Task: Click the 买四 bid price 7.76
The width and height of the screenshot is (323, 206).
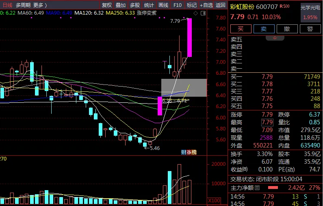Action: point(267,99)
